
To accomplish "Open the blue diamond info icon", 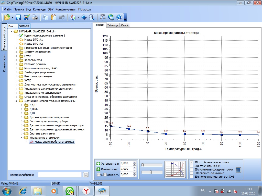I will [84, 17].
